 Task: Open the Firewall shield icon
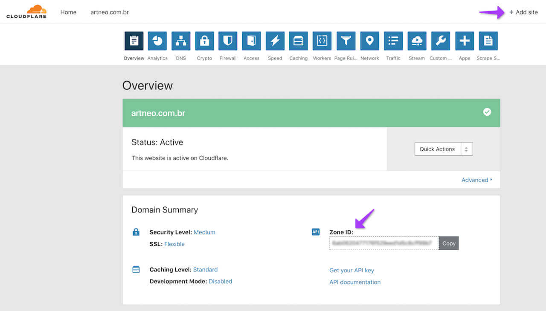tap(228, 41)
